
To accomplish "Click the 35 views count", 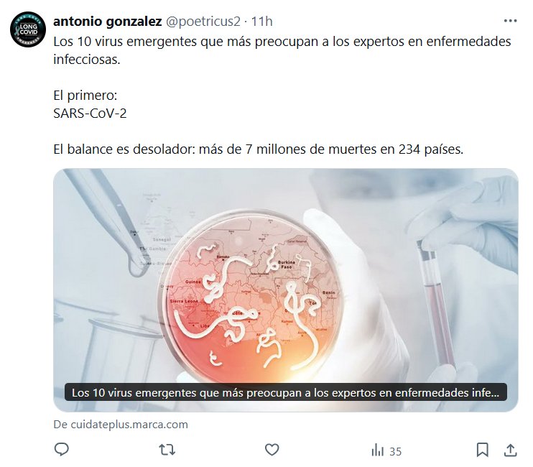I will click(x=395, y=451).
